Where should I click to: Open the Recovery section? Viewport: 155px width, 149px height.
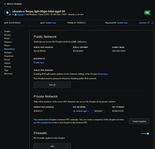[x=8, y=74]
